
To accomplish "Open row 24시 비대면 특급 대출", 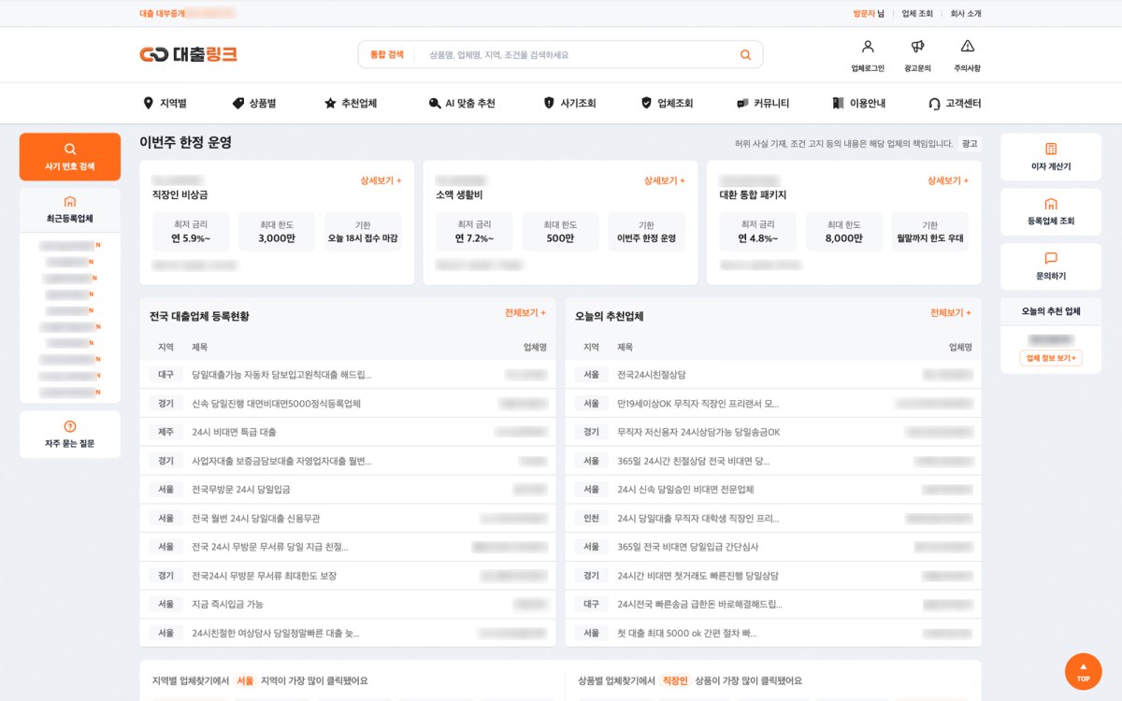I will 348,432.
